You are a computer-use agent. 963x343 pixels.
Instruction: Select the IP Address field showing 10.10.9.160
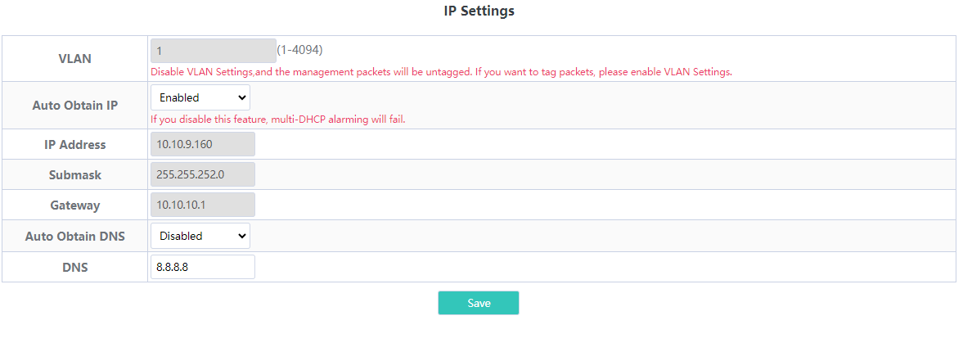[203, 144]
